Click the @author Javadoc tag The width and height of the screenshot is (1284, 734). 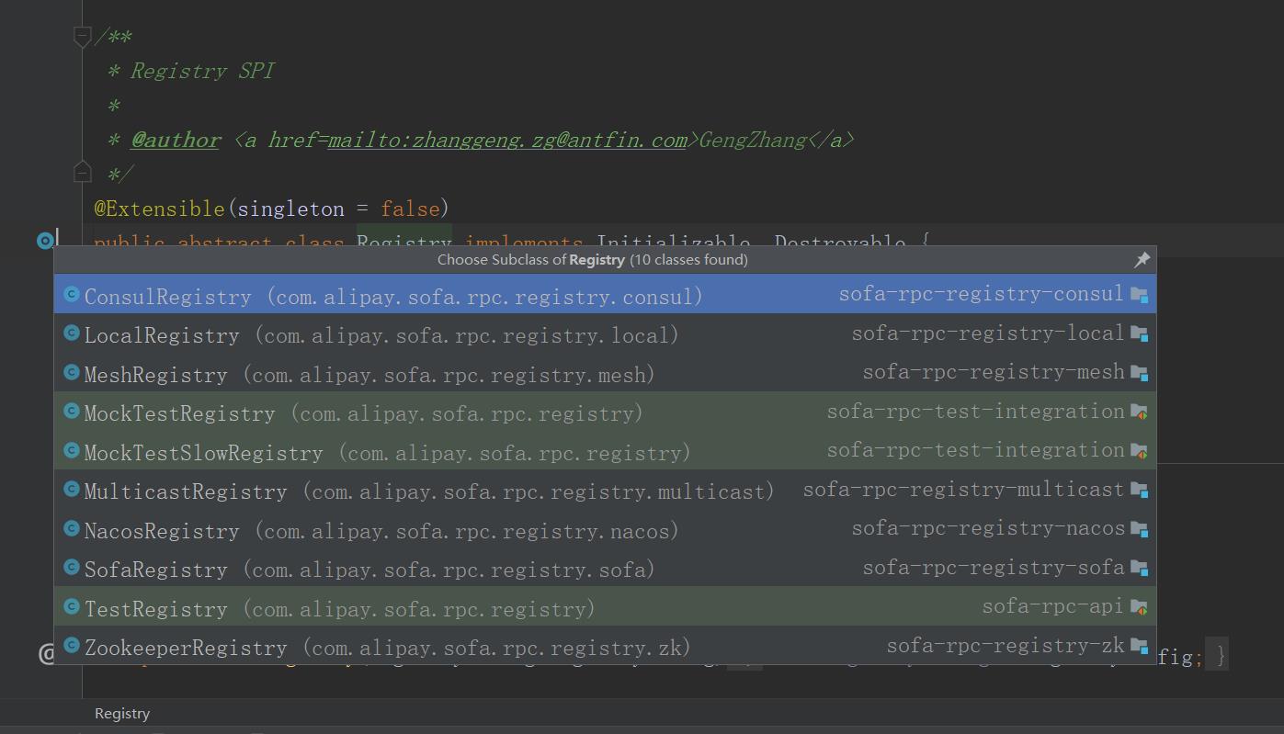176,141
